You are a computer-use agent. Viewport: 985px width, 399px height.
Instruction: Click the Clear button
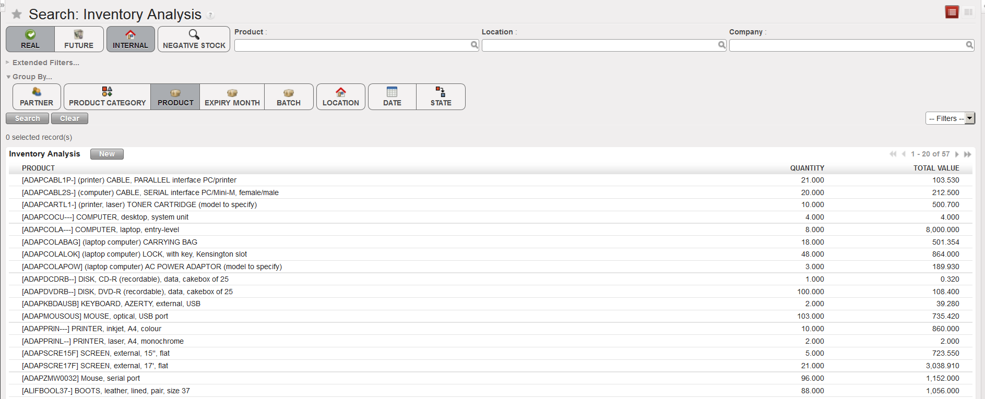tap(69, 118)
